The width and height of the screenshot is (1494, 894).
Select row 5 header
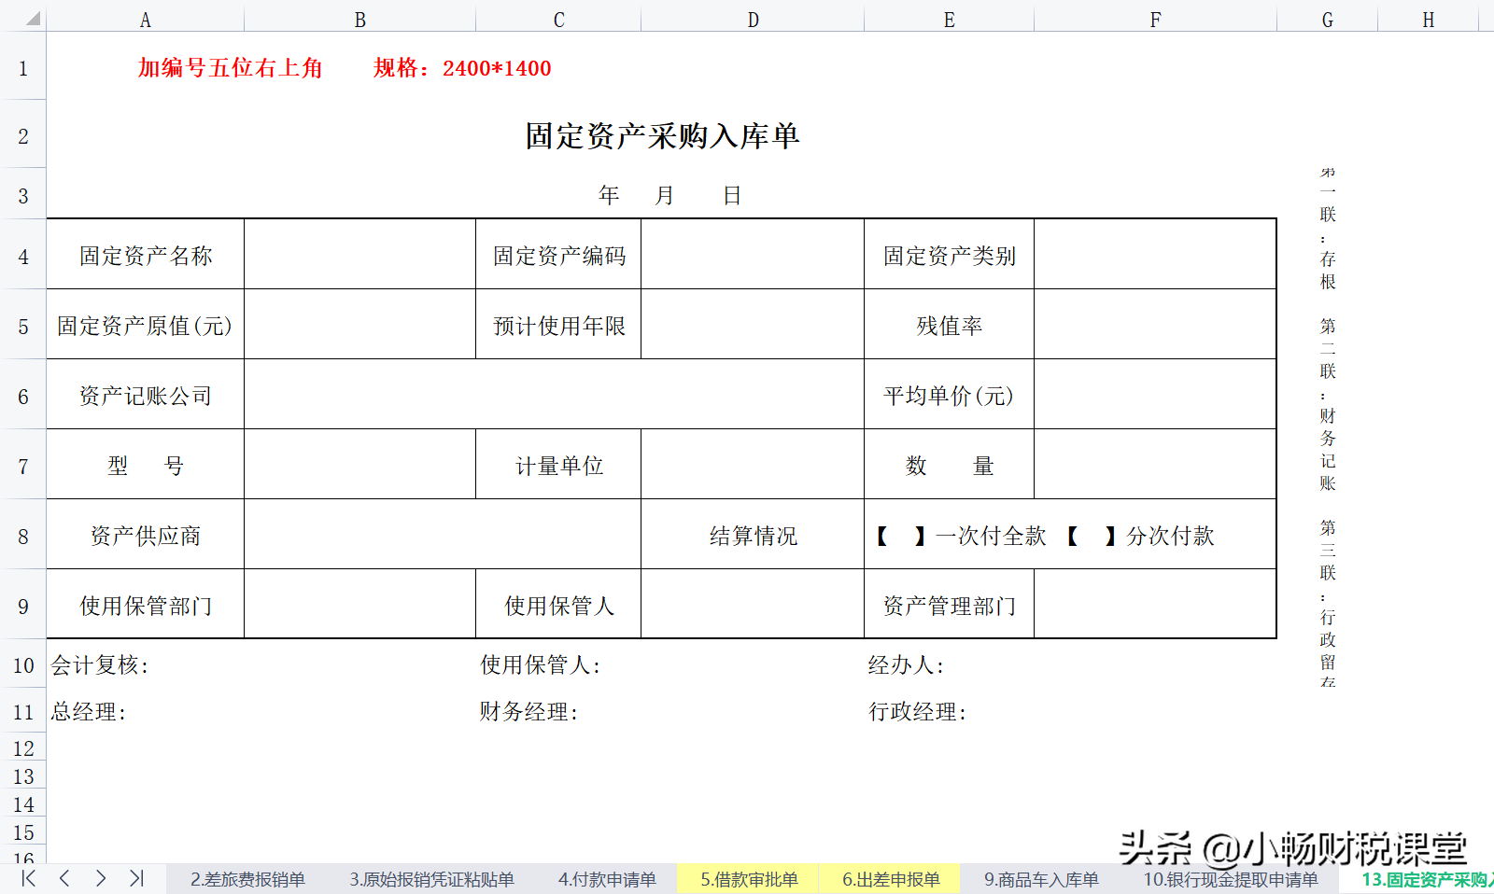(x=22, y=325)
